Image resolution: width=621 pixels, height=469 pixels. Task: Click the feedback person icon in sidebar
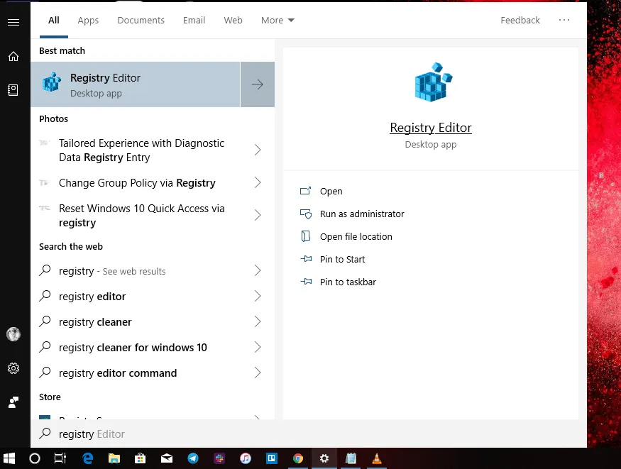tap(13, 402)
